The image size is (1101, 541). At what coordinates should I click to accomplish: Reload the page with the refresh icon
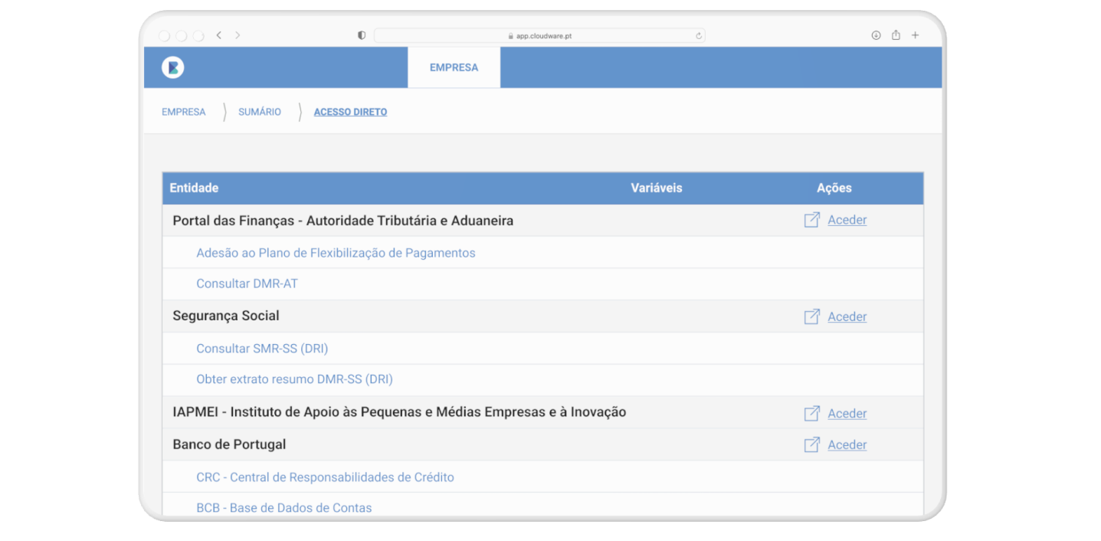699,35
